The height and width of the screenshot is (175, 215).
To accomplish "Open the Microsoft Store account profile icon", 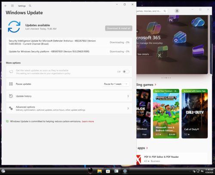I will 177,11.
